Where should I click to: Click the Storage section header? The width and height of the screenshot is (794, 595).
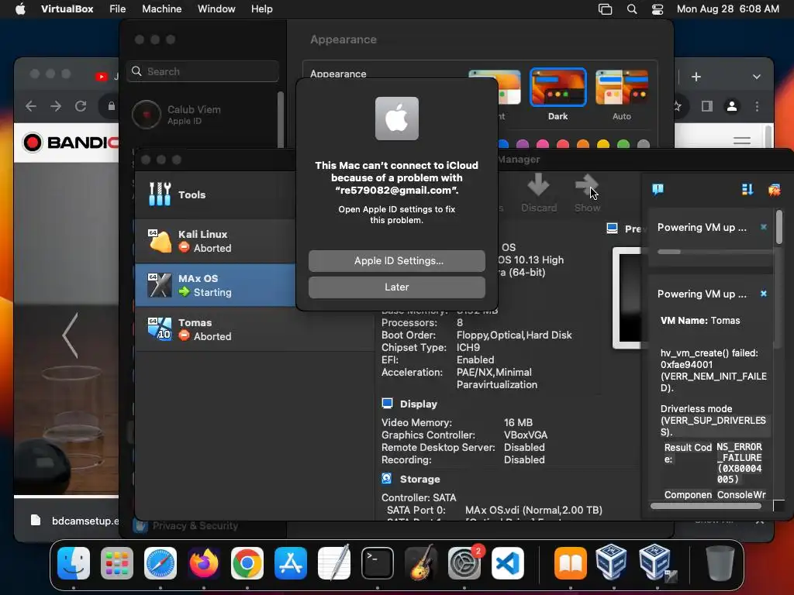click(419, 479)
